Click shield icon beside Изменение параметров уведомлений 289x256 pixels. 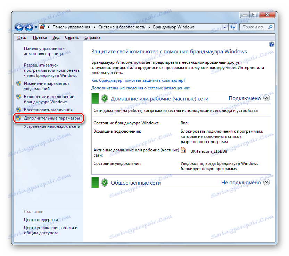click(19, 83)
